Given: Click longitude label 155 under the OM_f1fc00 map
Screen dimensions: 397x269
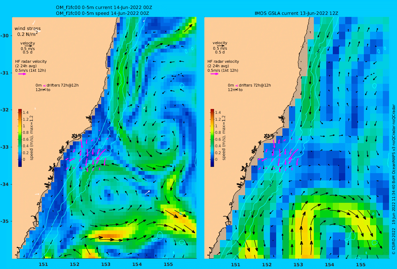Looking at the screenshot, I should click(x=168, y=265).
